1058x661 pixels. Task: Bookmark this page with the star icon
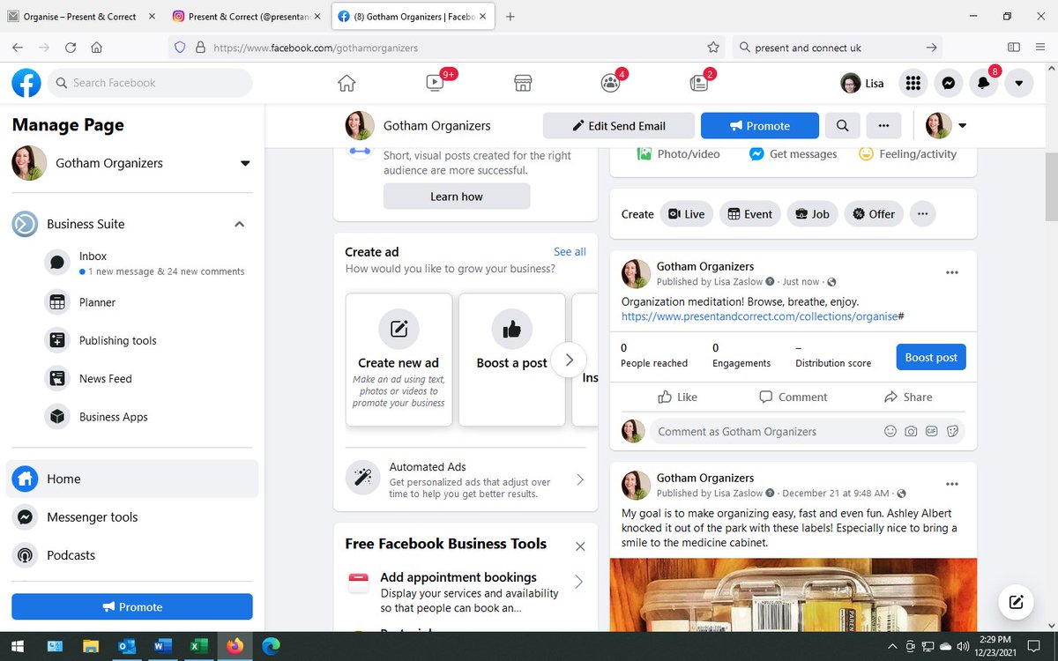pos(713,48)
